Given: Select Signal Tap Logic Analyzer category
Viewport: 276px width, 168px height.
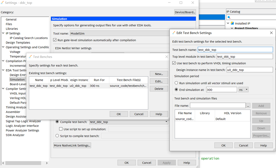Looking at the screenshot, I should (x=23, y=121).
